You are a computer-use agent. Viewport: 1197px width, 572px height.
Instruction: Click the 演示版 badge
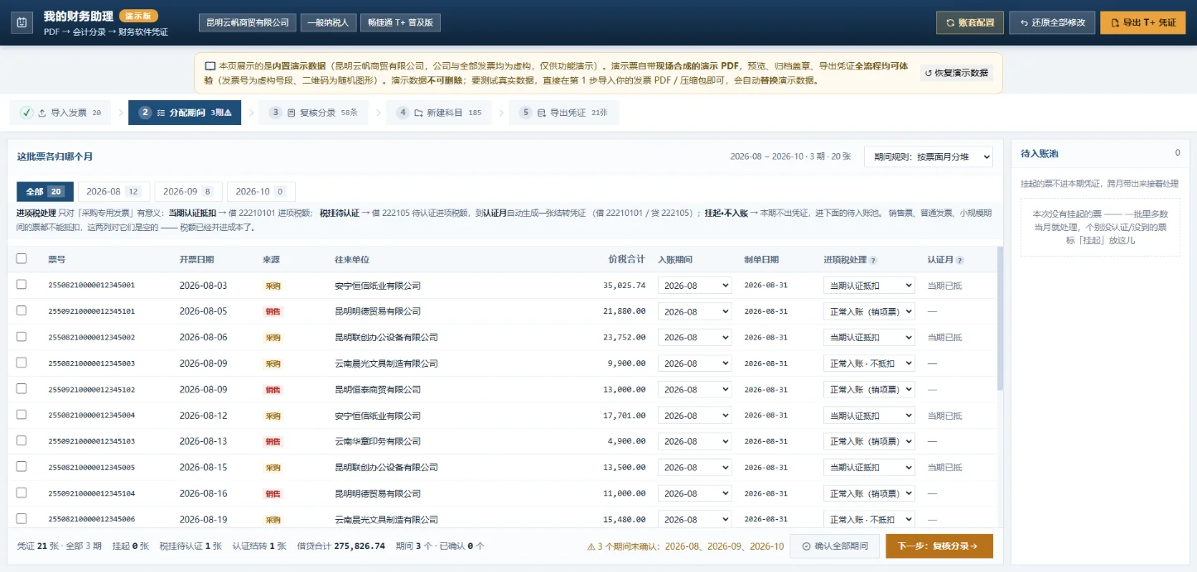pos(138,16)
